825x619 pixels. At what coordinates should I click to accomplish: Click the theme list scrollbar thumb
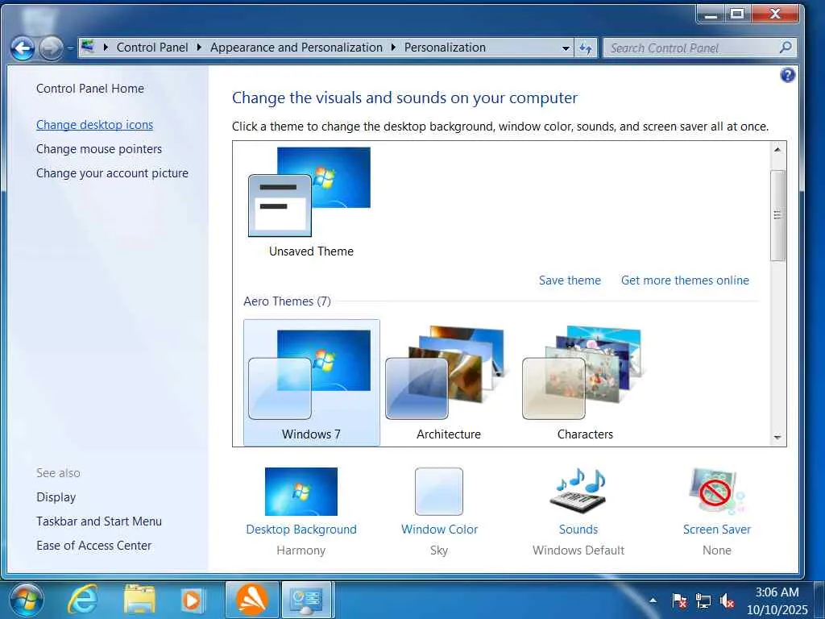point(777,215)
